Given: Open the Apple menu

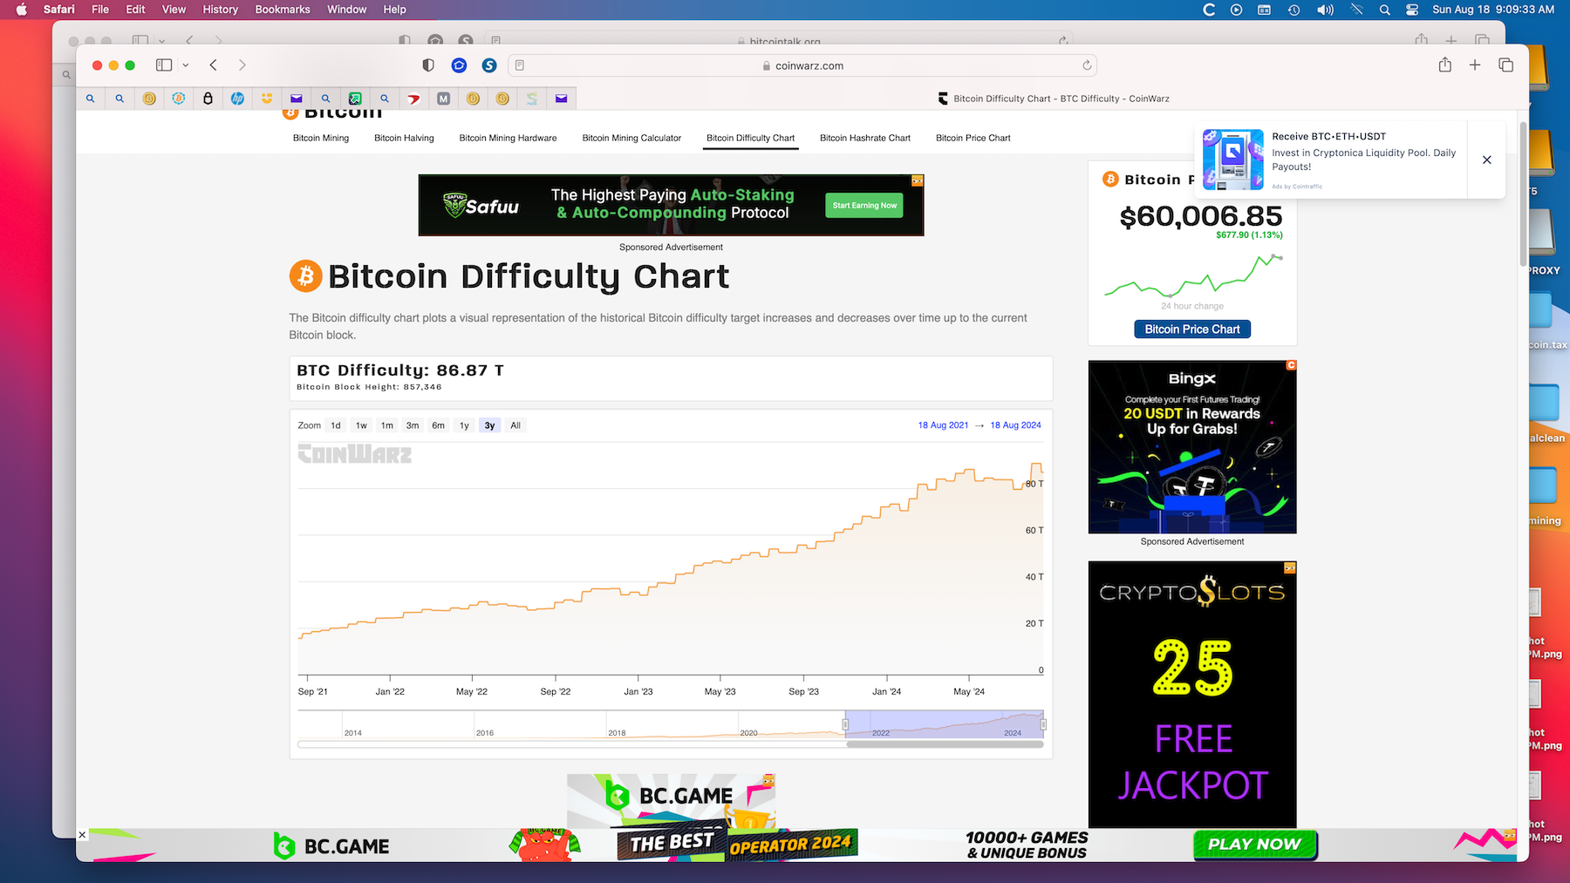Looking at the screenshot, I should click(x=22, y=10).
